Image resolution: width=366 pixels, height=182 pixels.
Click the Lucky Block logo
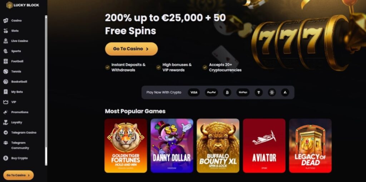pos(23,5)
